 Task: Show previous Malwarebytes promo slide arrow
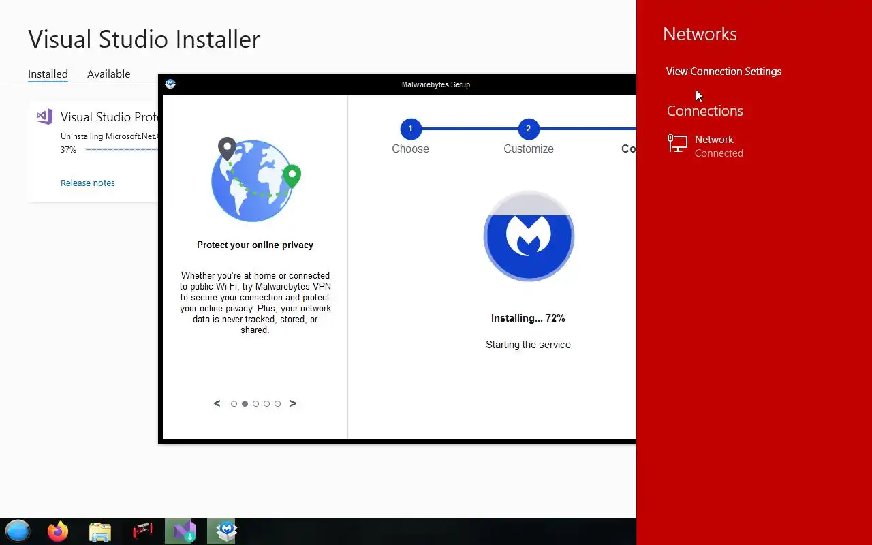217,403
